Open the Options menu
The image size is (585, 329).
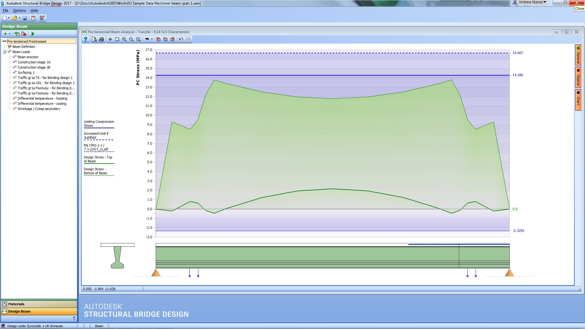click(x=19, y=11)
